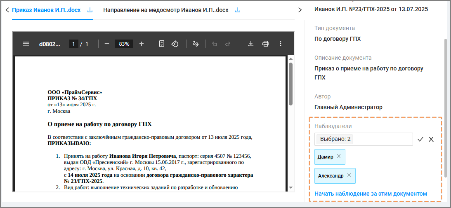Open the PDF viewer sidebar menu icon
Screen dimensions: 451x208
(x=26, y=44)
